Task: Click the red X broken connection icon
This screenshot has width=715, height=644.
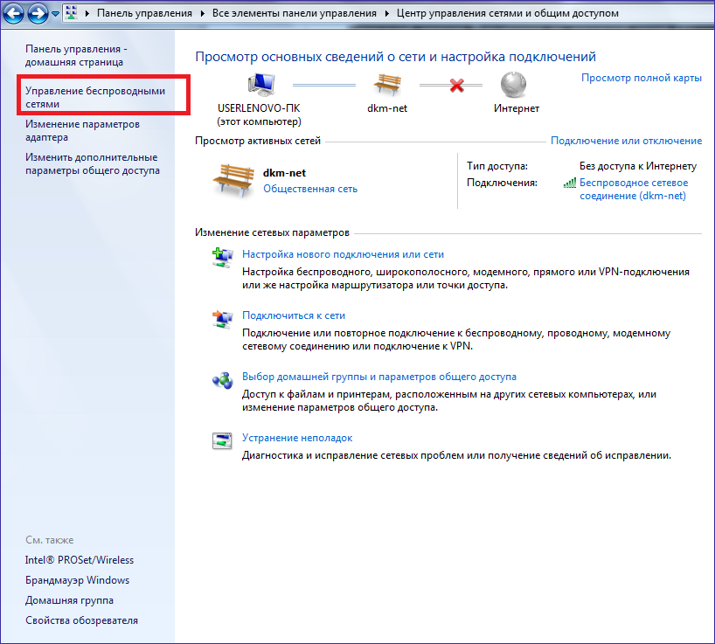Action: 455,85
